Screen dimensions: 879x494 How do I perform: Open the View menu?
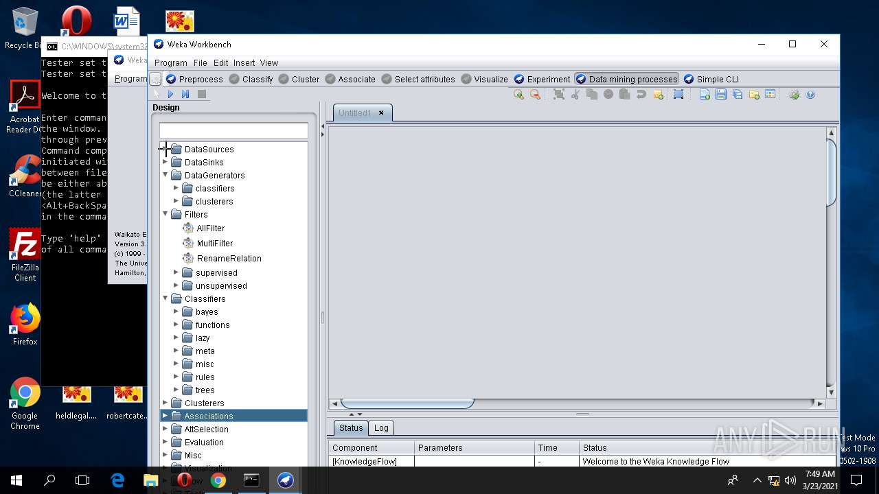269,63
